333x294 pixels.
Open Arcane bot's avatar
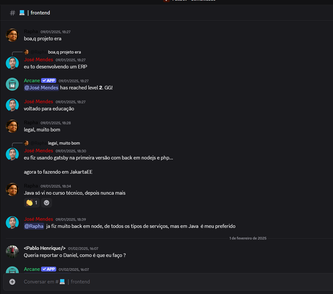click(12, 84)
